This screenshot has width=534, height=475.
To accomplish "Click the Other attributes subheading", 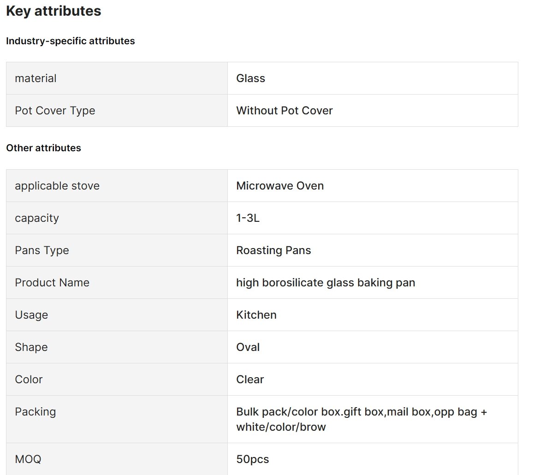I will 44,148.
